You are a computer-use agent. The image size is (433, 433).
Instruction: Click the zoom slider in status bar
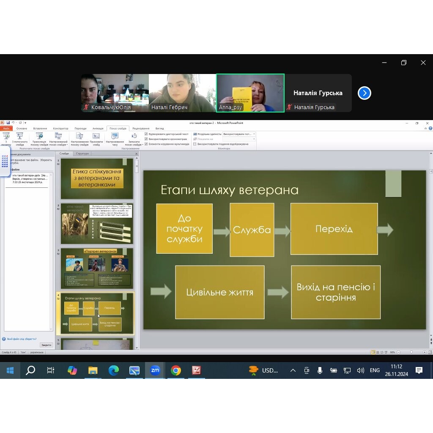pyautogui.click(x=411, y=352)
